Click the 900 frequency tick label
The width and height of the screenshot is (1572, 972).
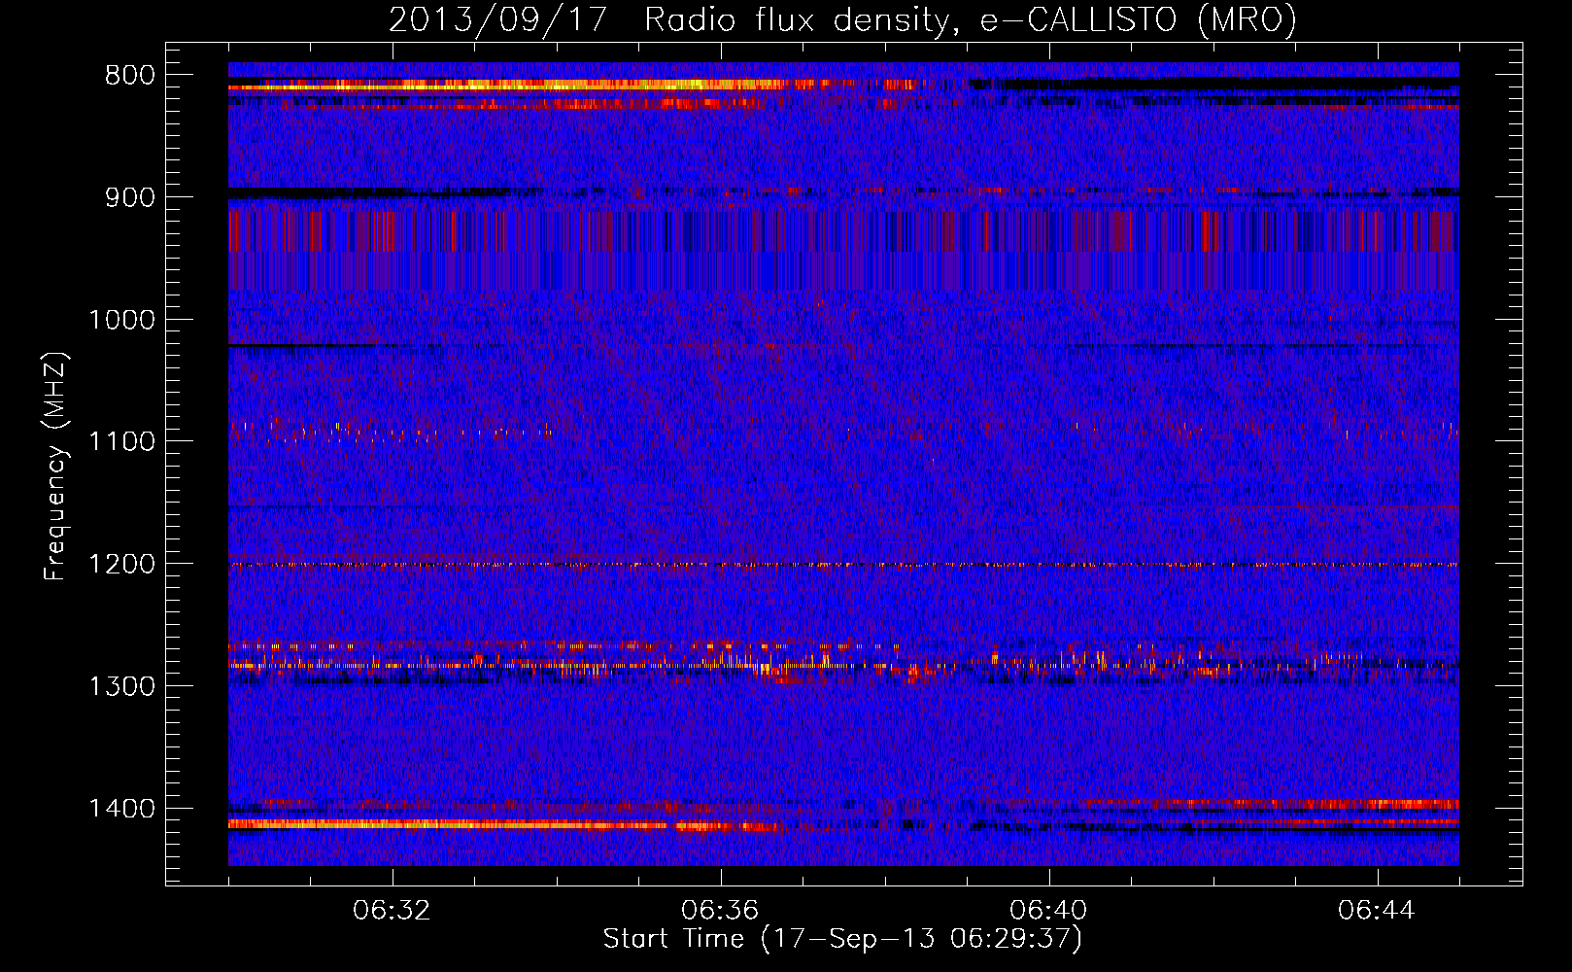129,197
